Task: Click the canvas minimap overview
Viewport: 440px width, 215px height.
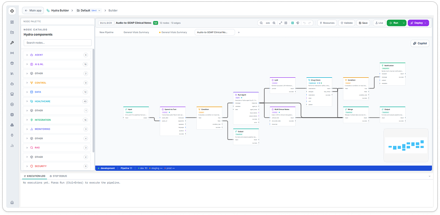Action: pos(406,145)
